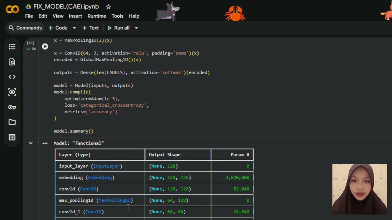392x220 pixels.
Task: Open Secrets key sidebar icon
Action: pyautogui.click(x=12, y=107)
